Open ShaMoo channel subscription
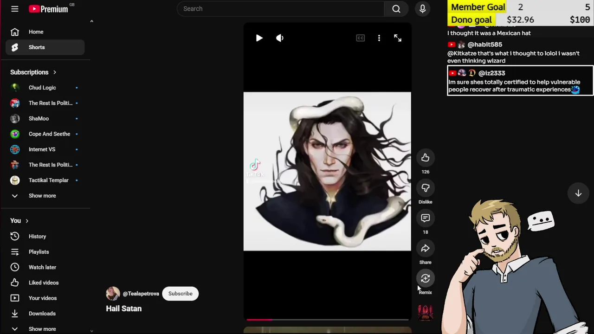594x334 pixels. (x=45, y=118)
